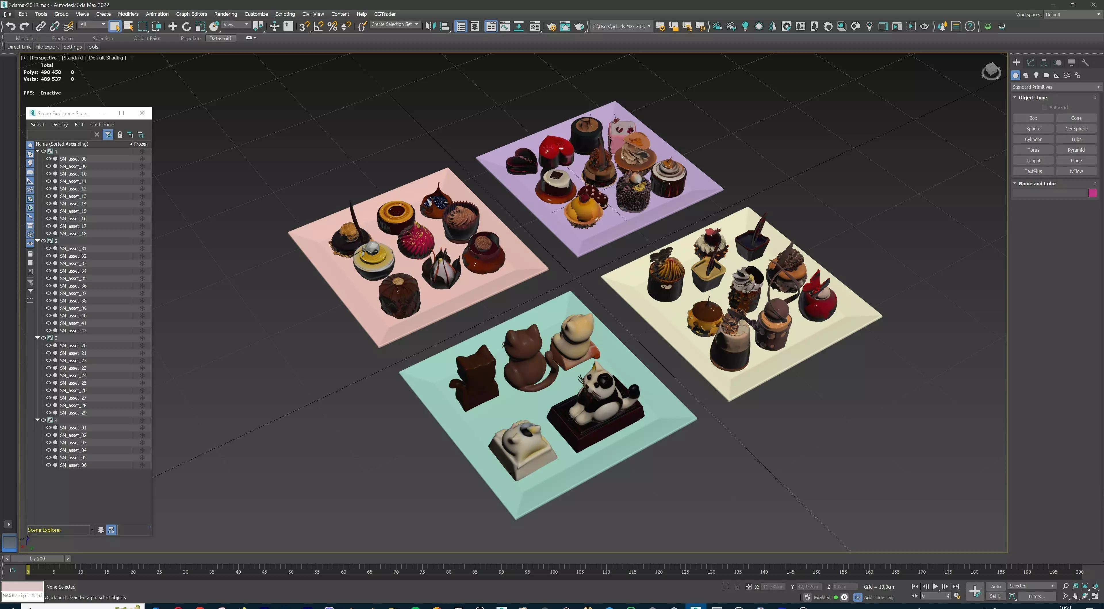Choose the Select and Move tool
This screenshot has width=1104, height=609.
click(x=172, y=26)
